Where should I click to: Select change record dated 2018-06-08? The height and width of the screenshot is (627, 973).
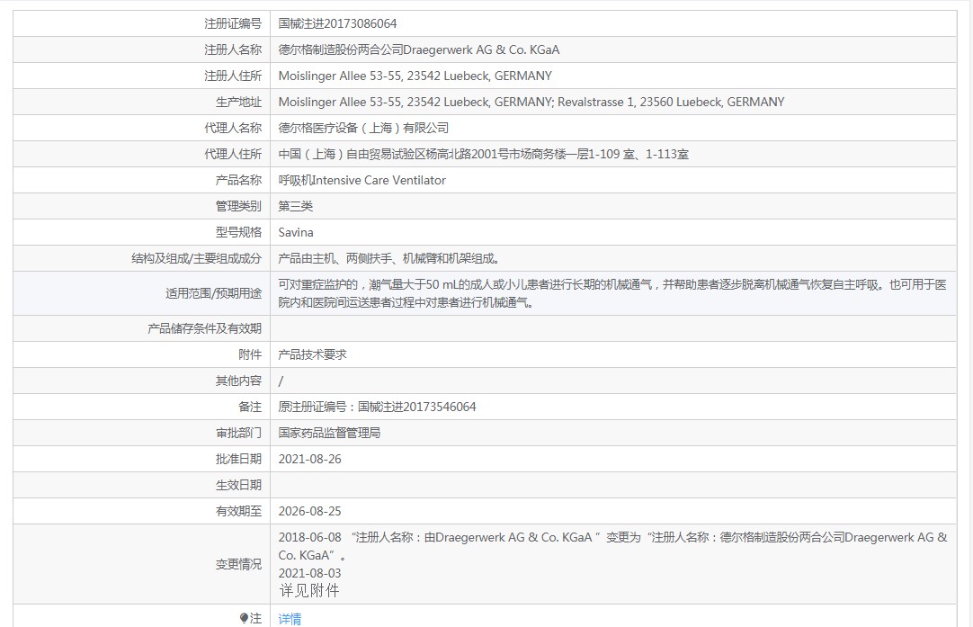(x=612, y=546)
